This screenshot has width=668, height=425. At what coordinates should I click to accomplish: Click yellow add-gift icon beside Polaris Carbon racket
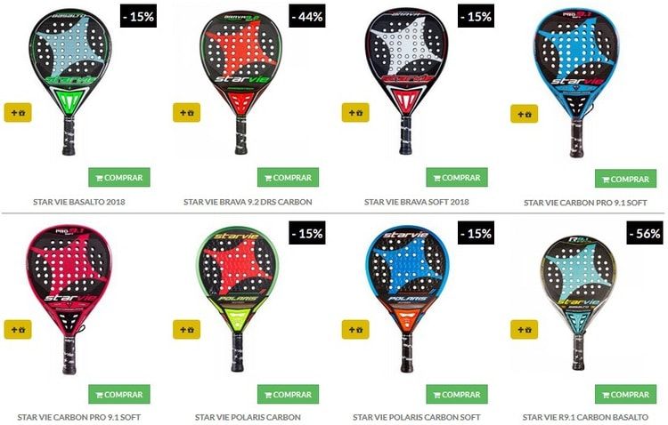click(187, 330)
